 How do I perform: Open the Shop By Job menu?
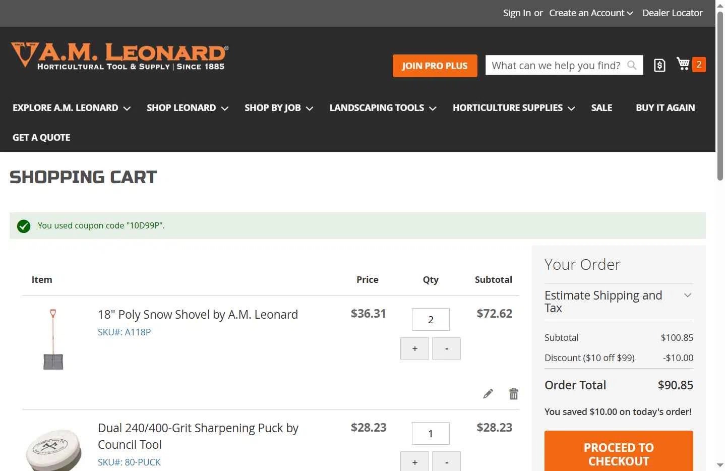[x=279, y=108]
